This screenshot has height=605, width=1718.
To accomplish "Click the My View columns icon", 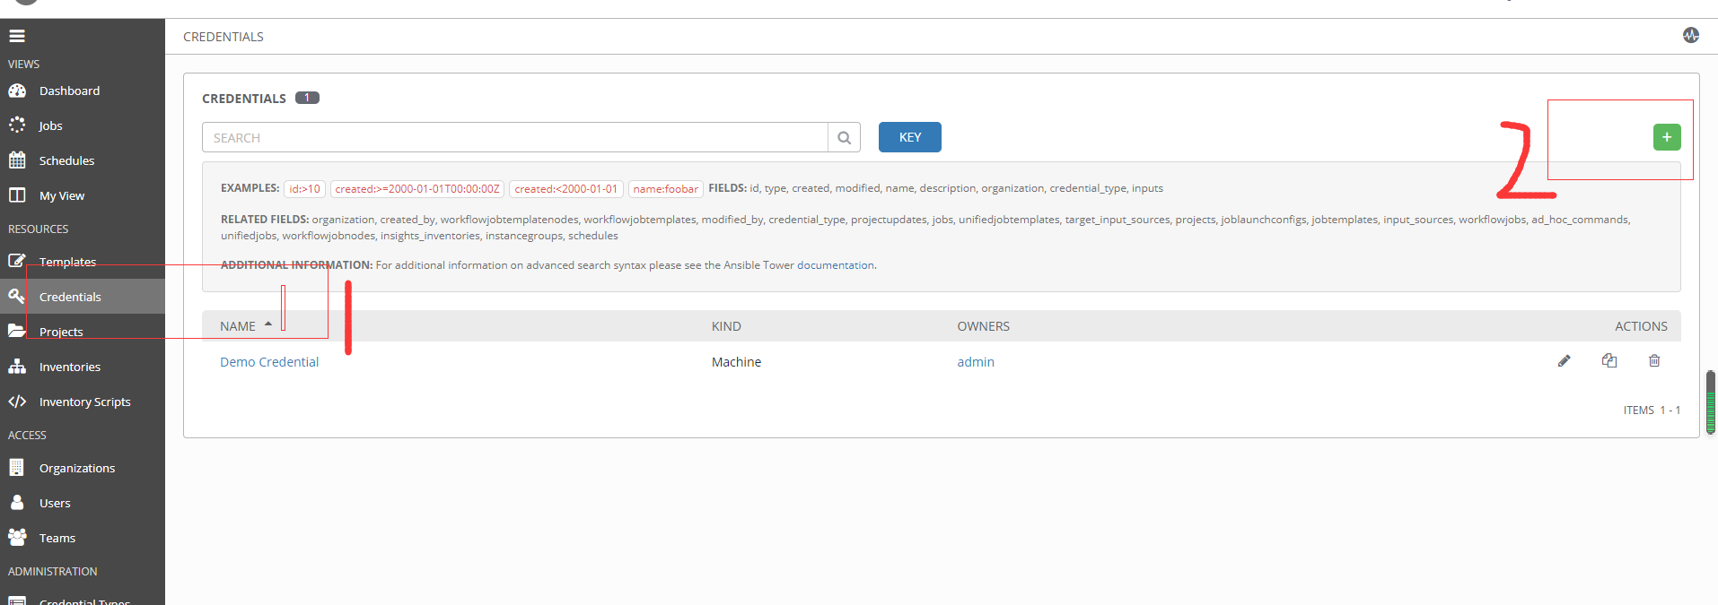I will [17, 195].
